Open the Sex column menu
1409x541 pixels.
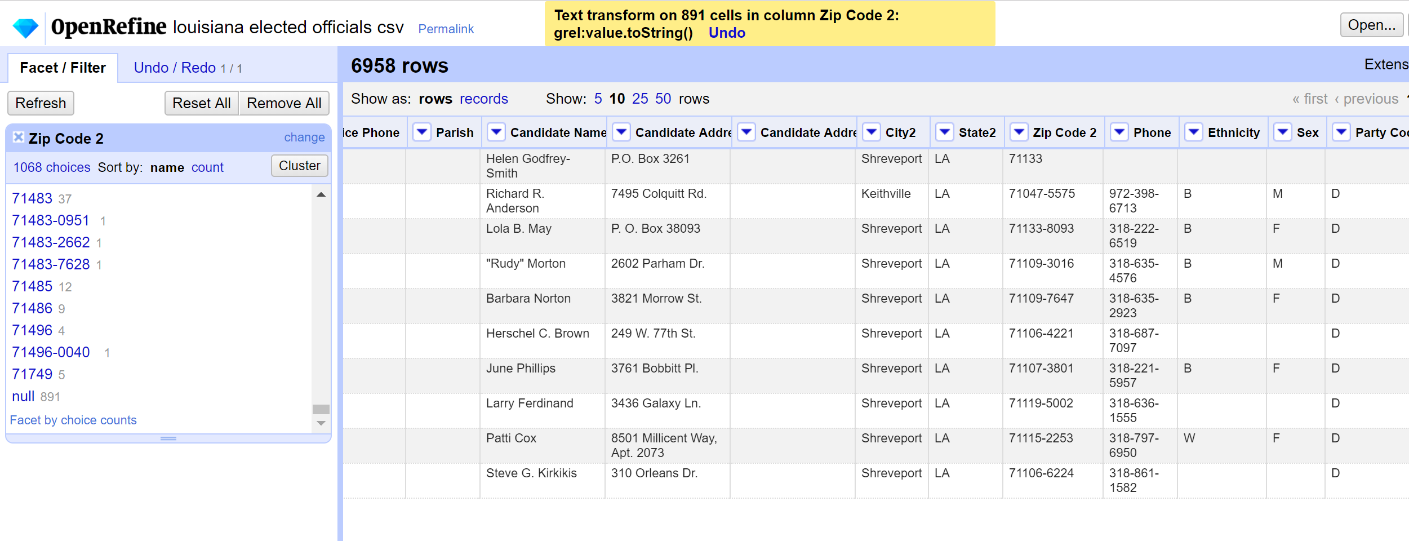point(1283,132)
